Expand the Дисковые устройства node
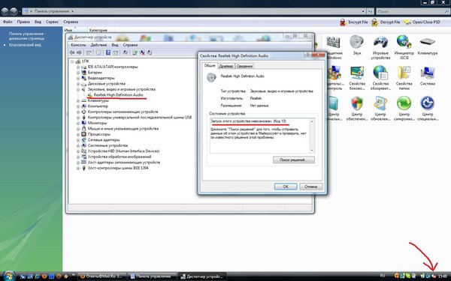Image resolution: width=451 pixels, height=281 pixels. click(x=78, y=84)
